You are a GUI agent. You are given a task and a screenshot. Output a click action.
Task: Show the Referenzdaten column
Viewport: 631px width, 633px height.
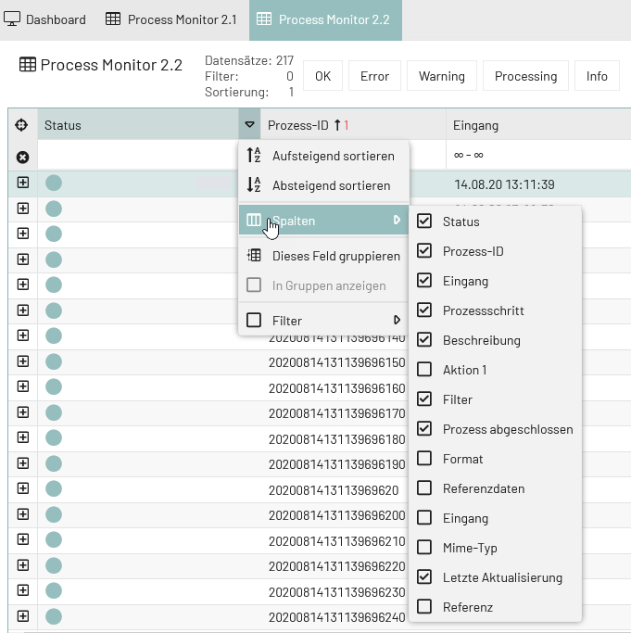pos(424,488)
